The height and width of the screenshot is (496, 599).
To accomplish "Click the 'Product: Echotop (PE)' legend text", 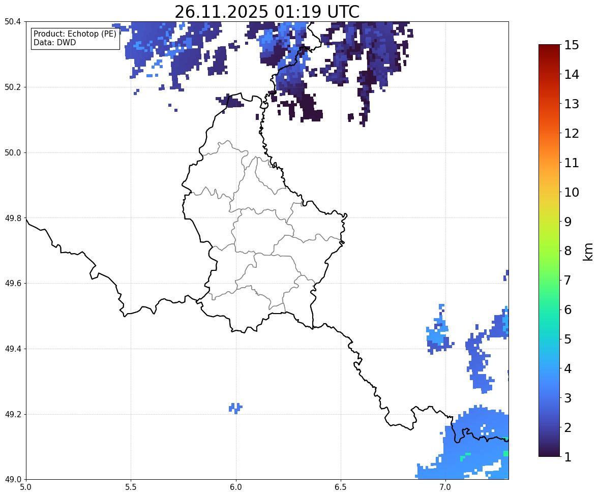I will click(x=75, y=34).
